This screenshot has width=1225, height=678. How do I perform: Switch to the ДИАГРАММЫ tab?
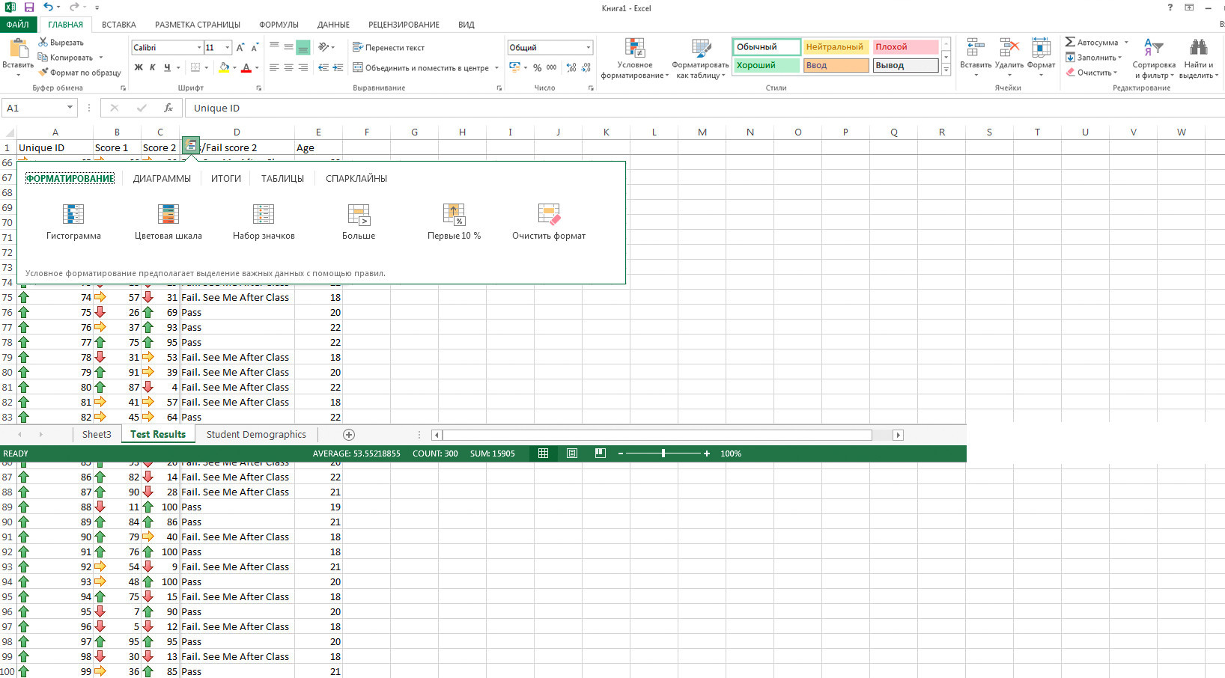pyautogui.click(x=162, y=179)
